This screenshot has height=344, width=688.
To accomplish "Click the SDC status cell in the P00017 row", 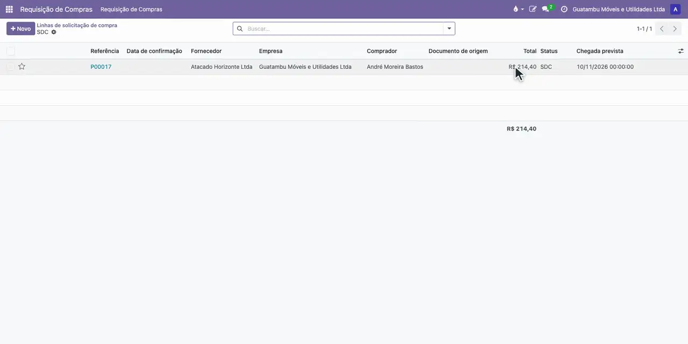I will pyautogui.click(x=546, y=67).
